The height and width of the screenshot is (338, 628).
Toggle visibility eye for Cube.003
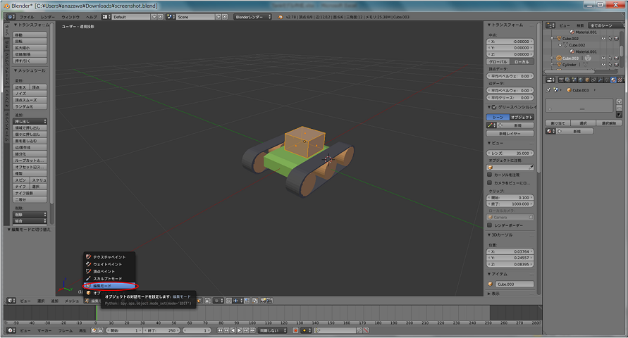tap(603, 58)
